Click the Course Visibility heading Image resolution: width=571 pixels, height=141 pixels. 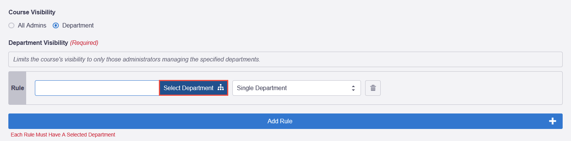coord(32,12)
